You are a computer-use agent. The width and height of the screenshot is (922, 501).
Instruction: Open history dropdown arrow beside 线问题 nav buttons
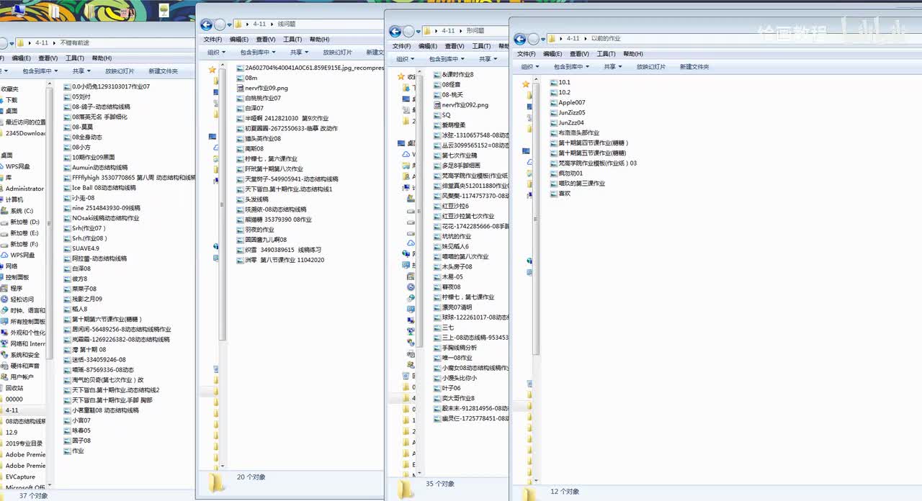tap(230, 25)
